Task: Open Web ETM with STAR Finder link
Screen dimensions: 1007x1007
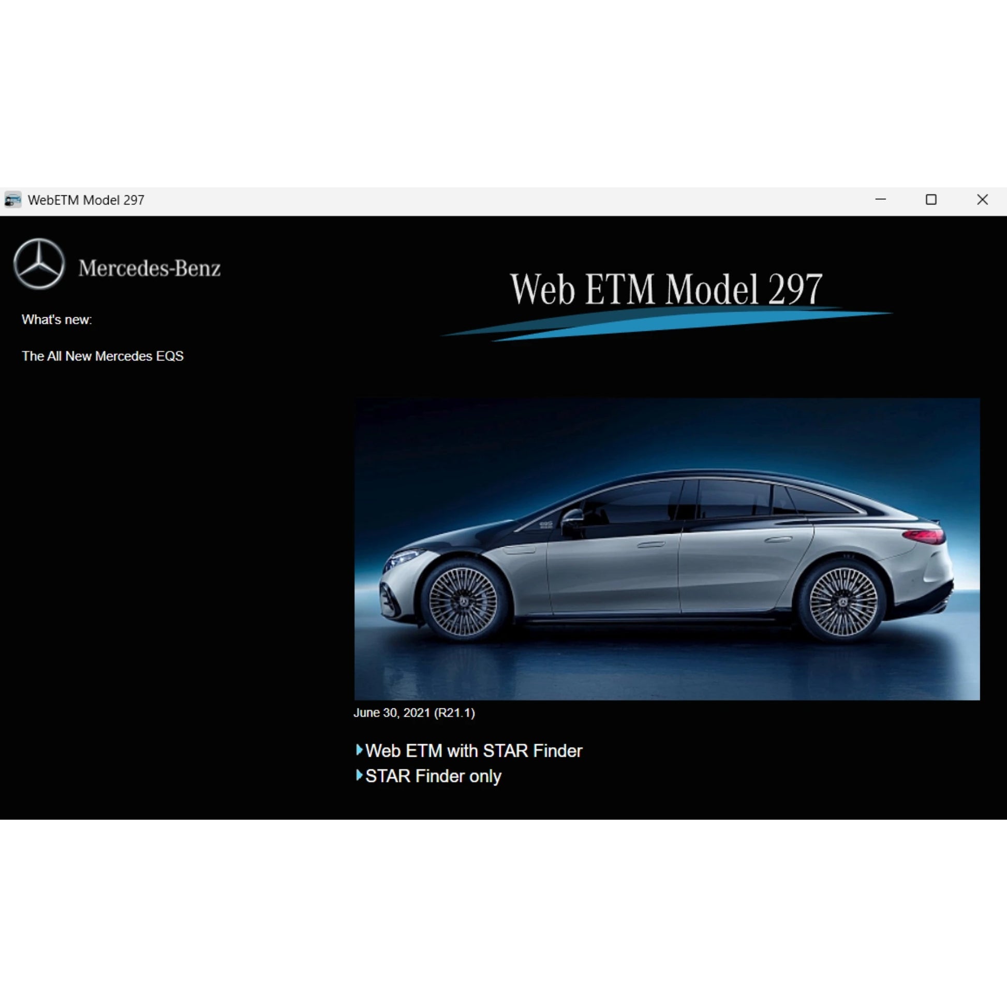Action: click(473, 750)
